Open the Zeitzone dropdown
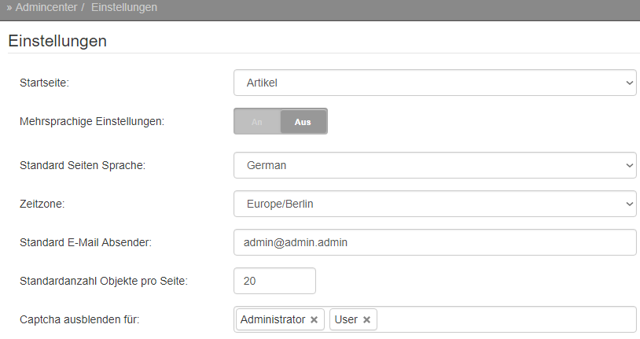Screen dimensions: 640x339 (x=435, y=204)
